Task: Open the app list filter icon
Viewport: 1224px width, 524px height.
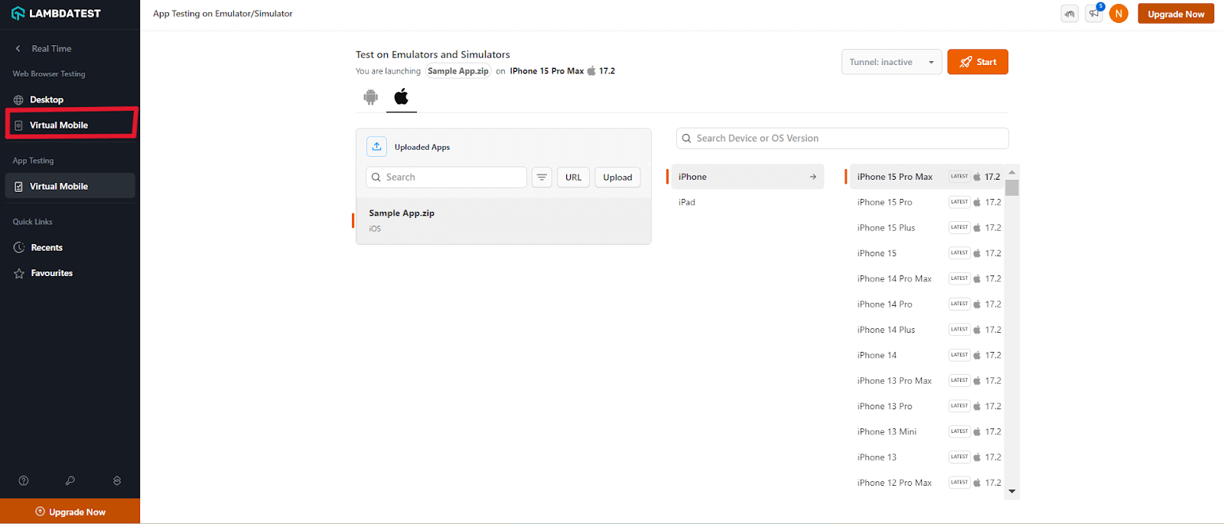Action: click(x=542, y=177)
